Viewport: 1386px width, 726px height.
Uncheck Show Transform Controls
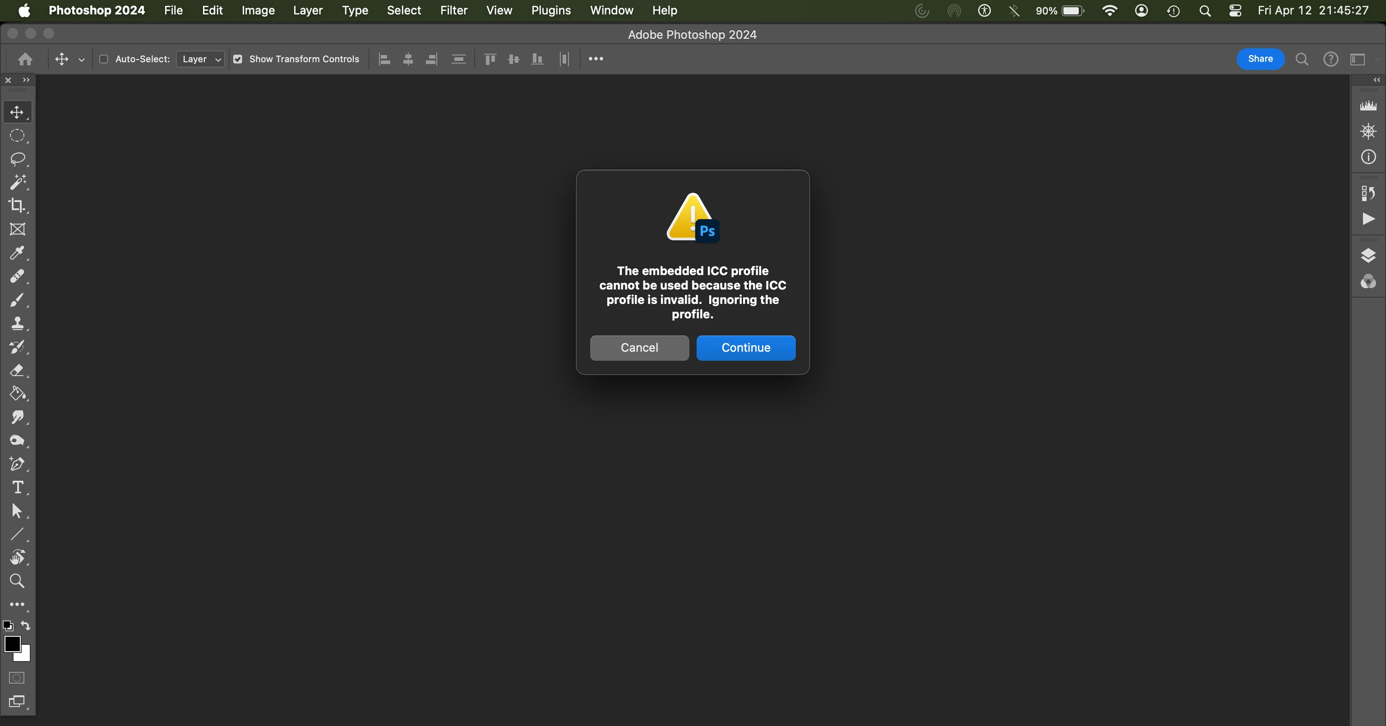pyautogui.click(x=237, y=59)
